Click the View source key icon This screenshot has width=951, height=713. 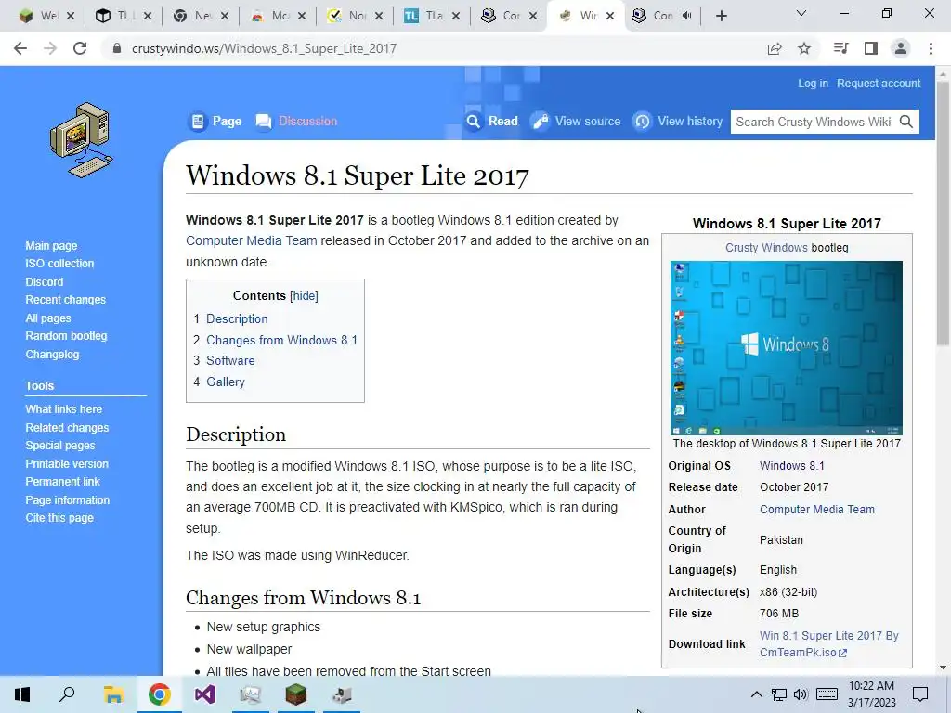pos(540,122)
